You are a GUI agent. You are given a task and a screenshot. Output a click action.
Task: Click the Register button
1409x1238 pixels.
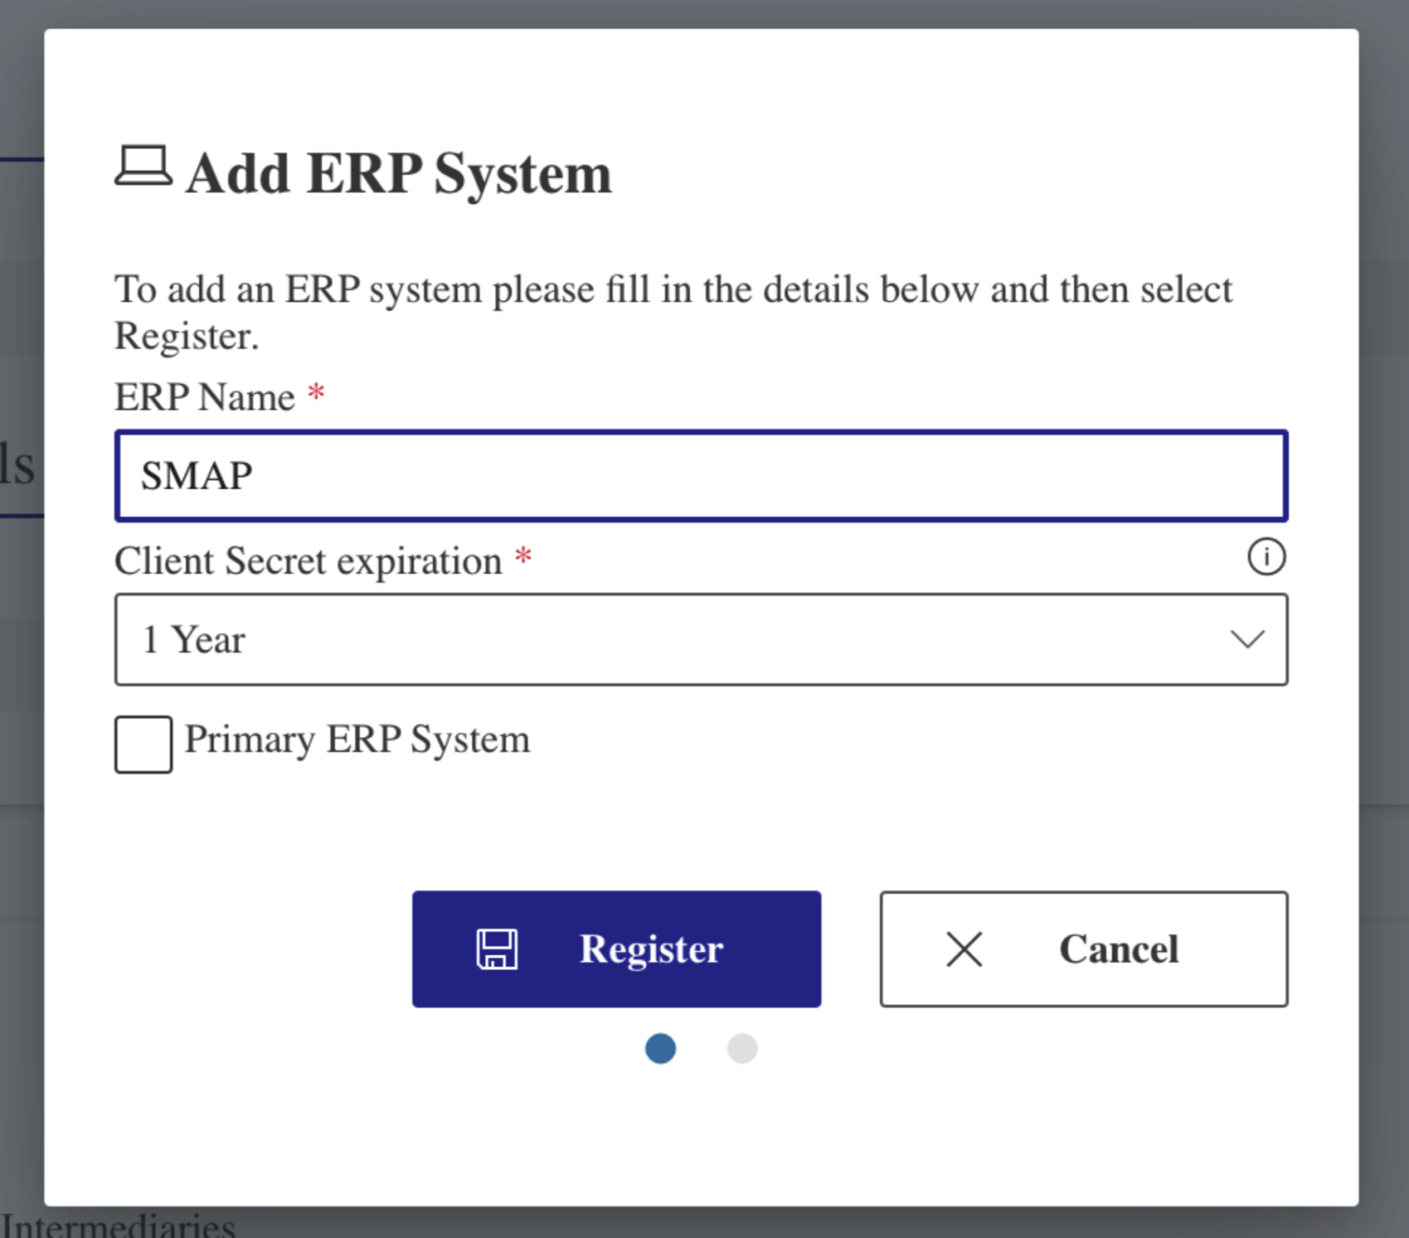click(616, 949)
